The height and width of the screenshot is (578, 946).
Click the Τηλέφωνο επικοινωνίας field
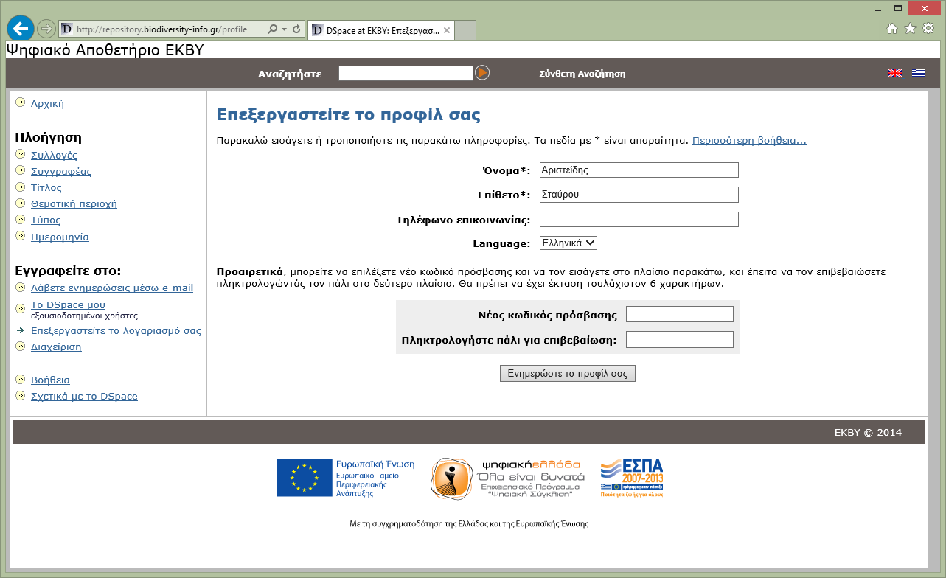pyautogui.click(x=639, y=219)
